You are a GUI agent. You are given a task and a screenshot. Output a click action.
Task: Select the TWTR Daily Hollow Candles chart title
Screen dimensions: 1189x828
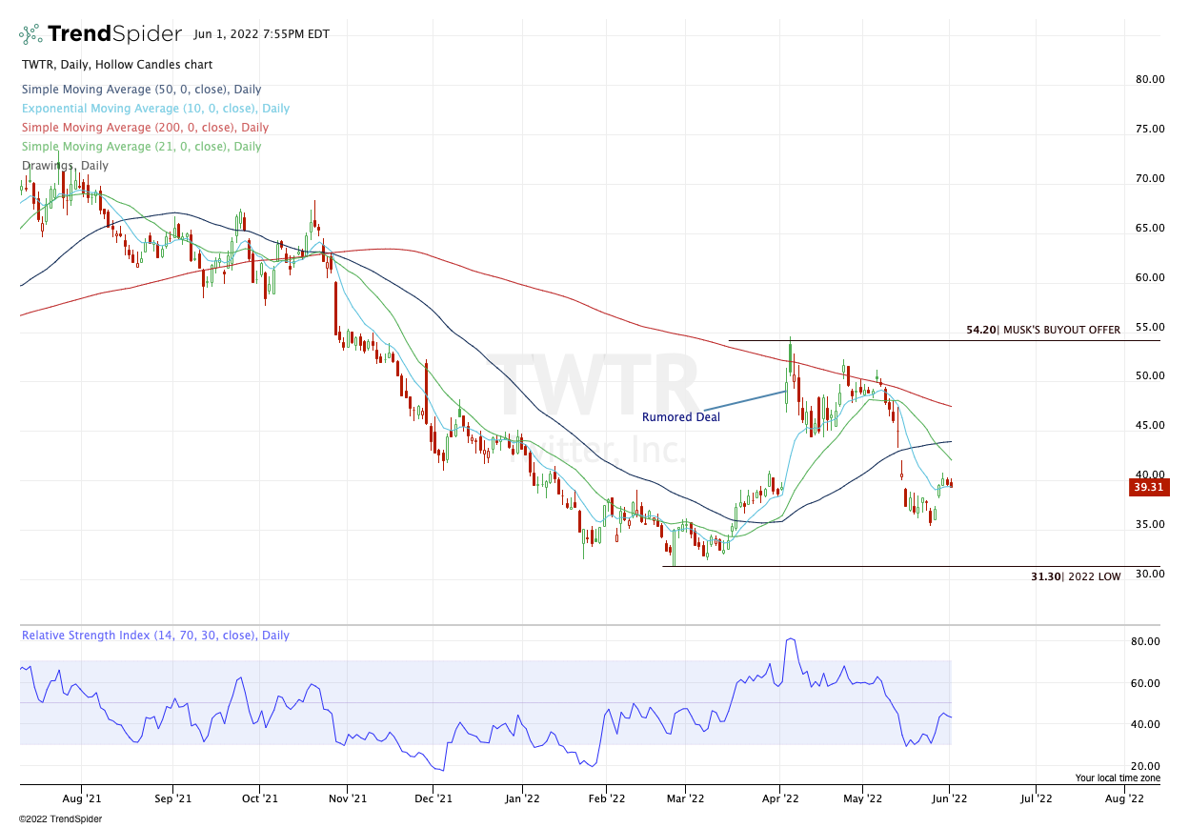pos(117,65)
